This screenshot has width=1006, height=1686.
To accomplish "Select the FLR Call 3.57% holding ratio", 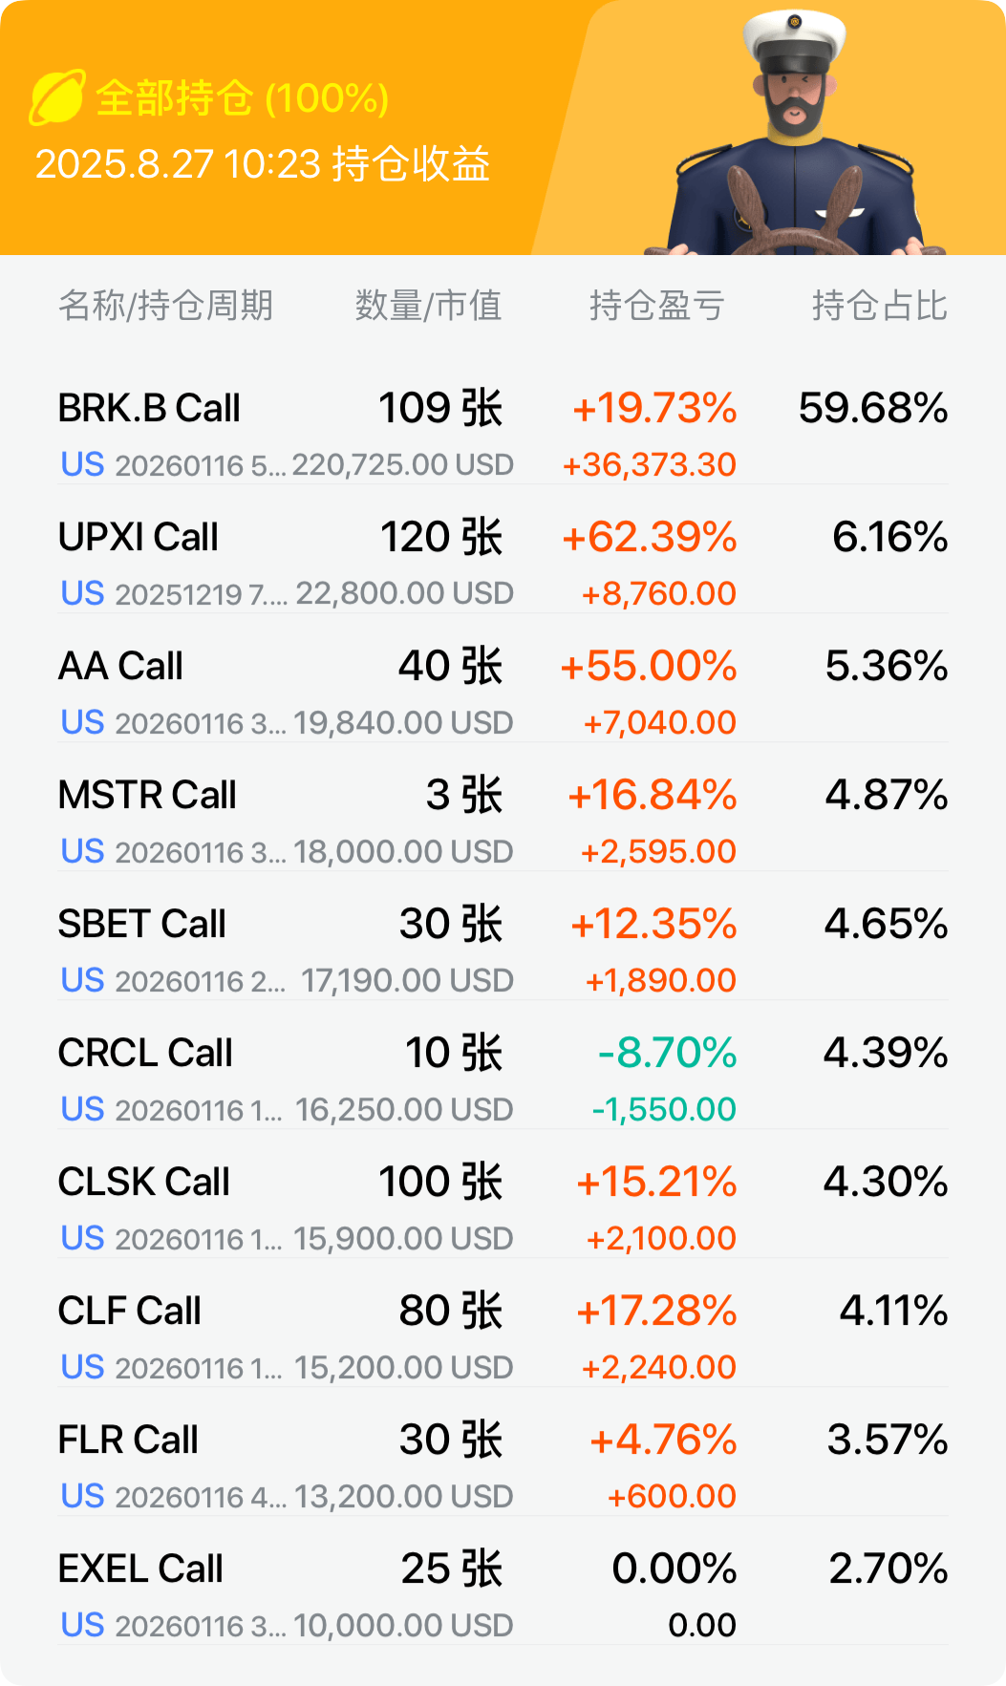I will point(888,1440).
